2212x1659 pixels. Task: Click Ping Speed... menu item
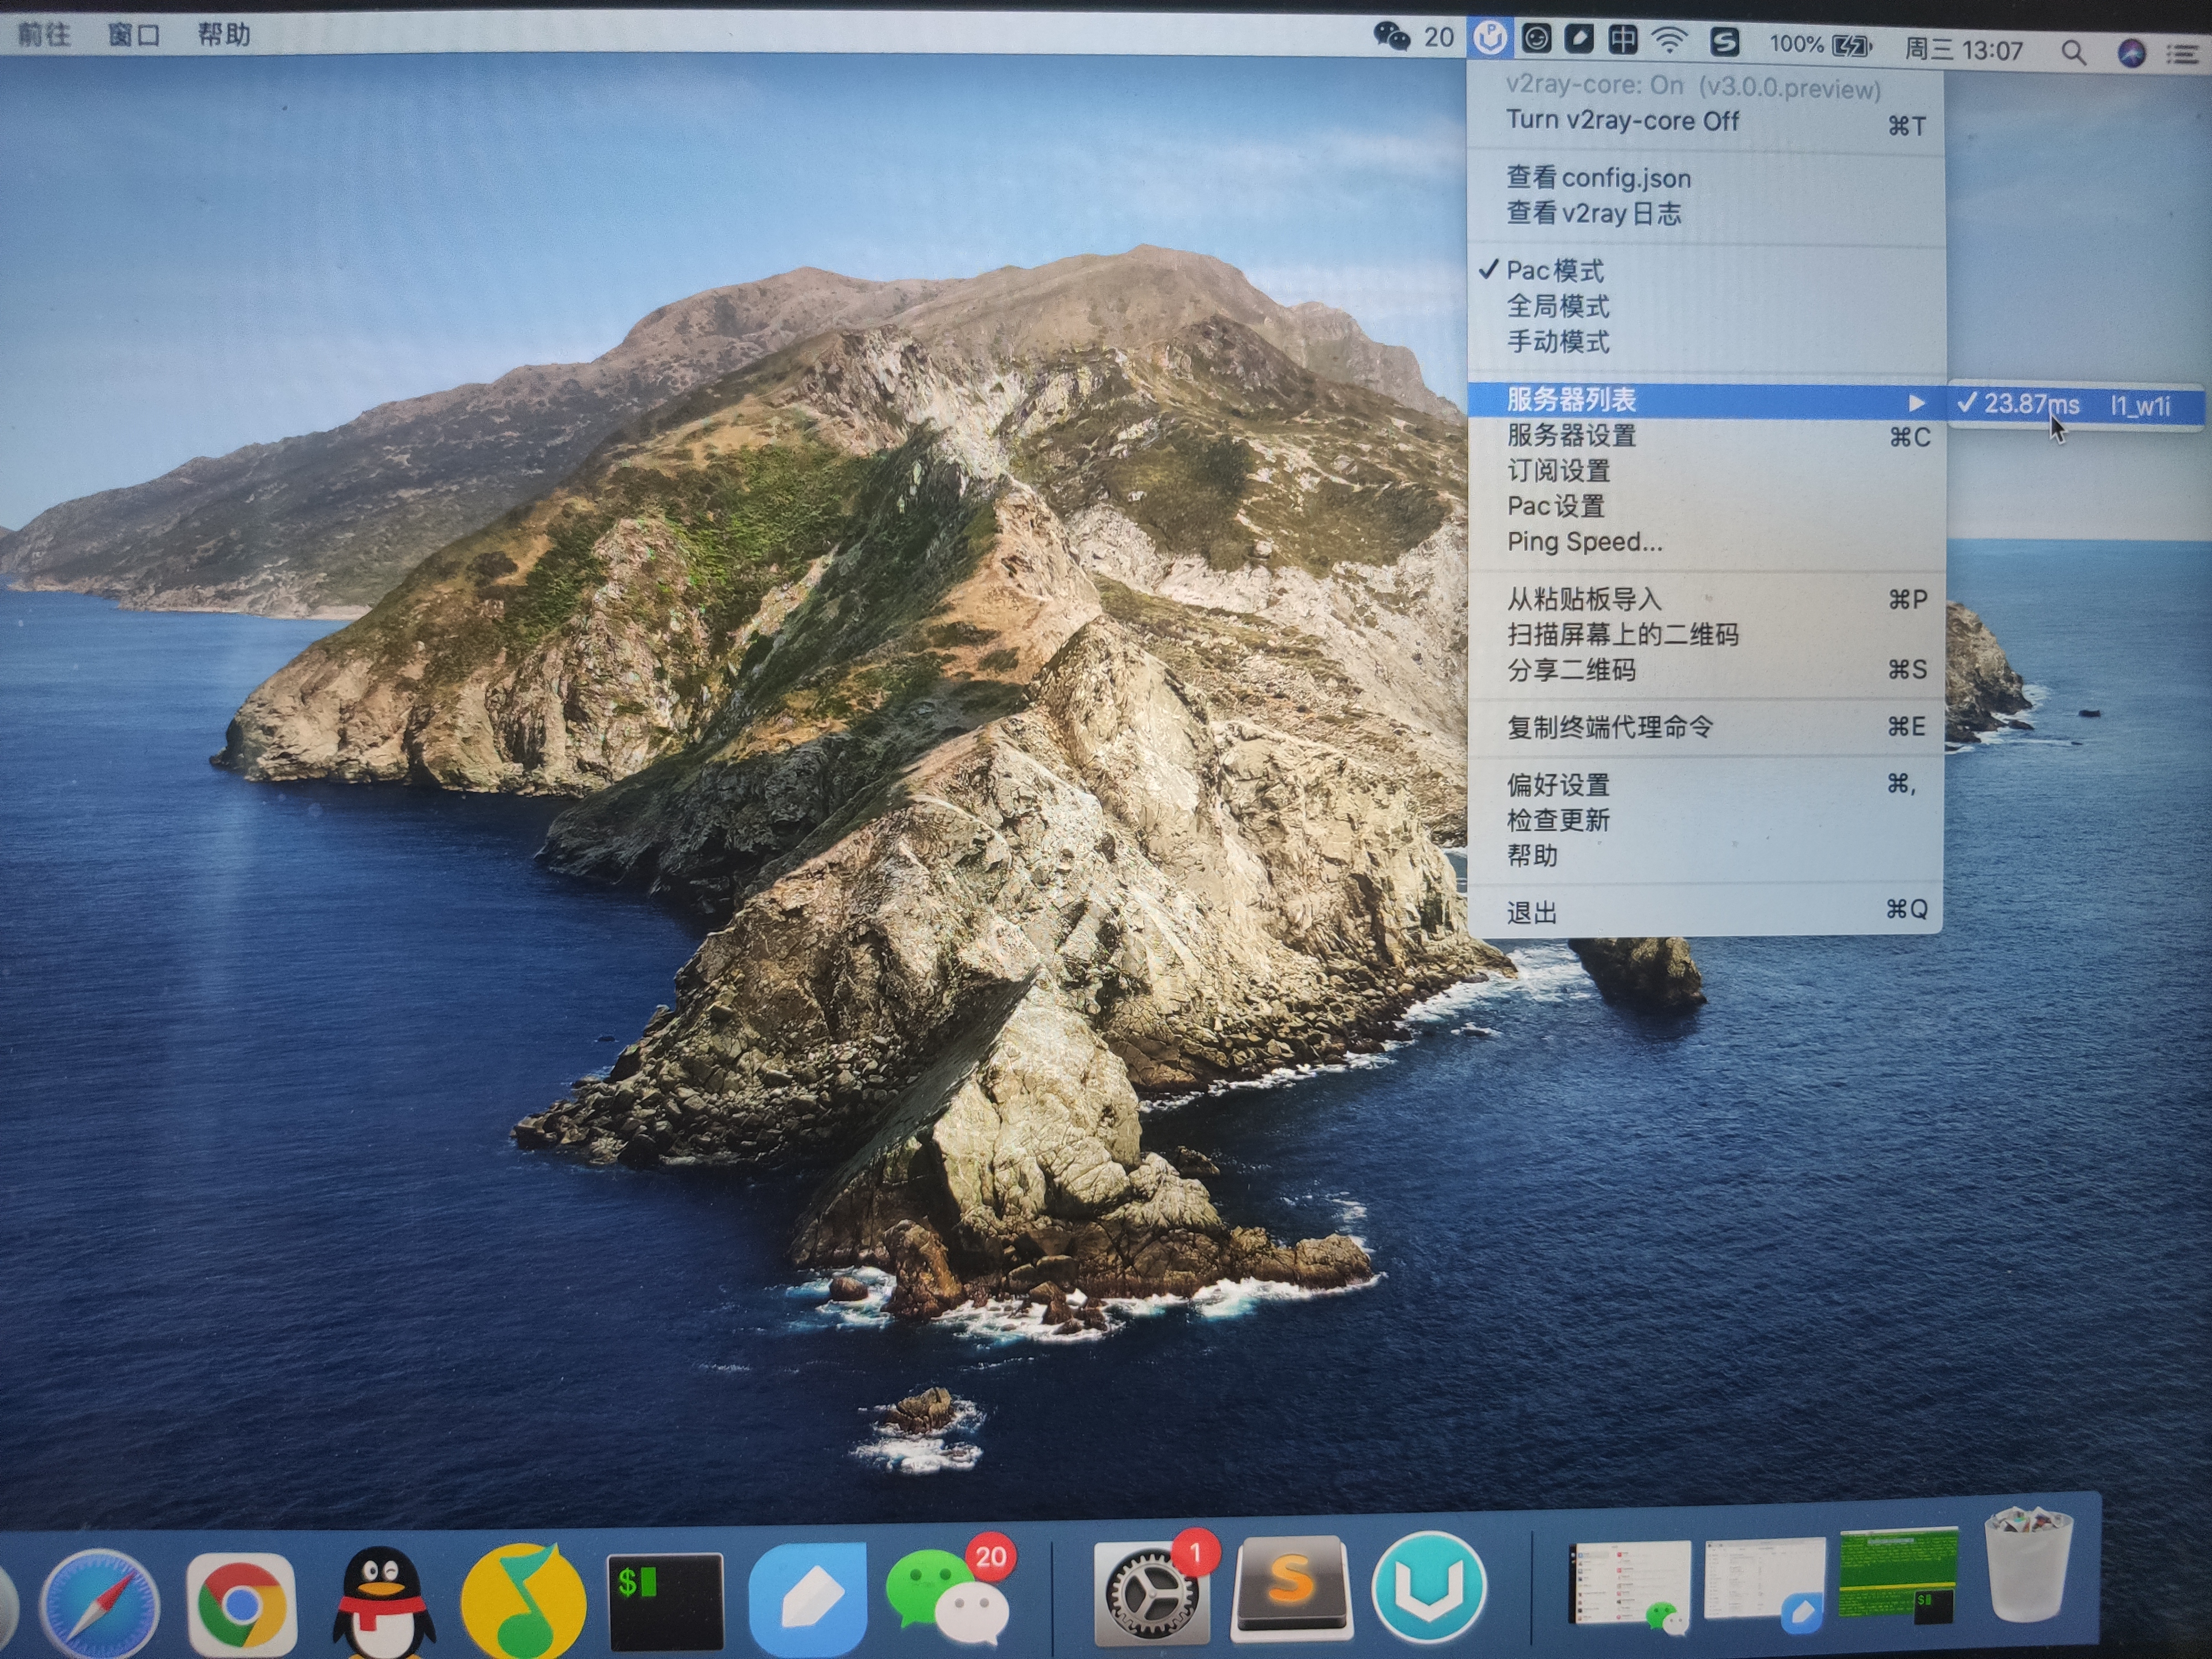[x=1584, y=542]
